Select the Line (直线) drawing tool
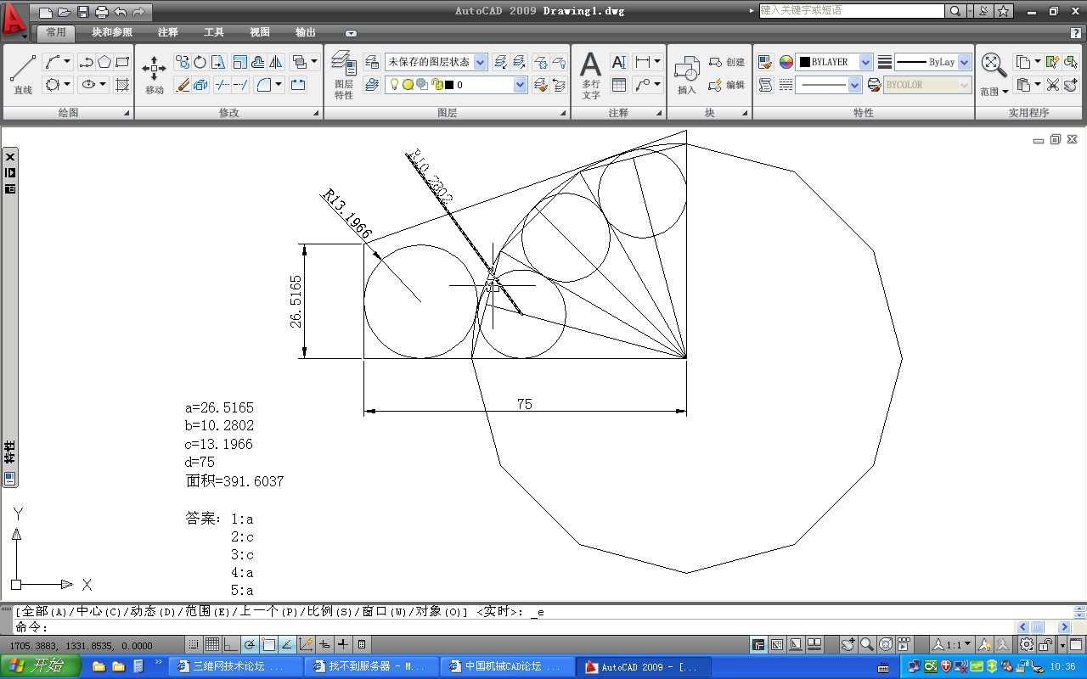Viewport: 1087px width, 679px height. tap(23, 75)
